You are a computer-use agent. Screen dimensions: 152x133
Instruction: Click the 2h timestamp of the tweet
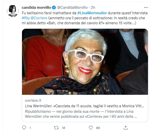93,7
